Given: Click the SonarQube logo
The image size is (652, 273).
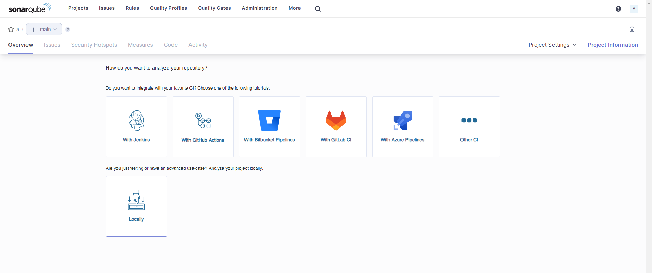Looking at the screenshot, I should [x=30, y=8].
